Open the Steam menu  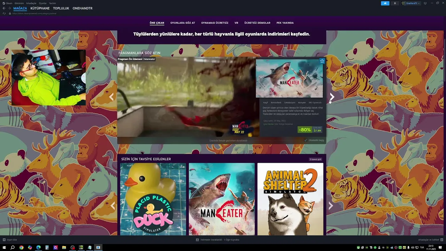click(x=7, y=3)
